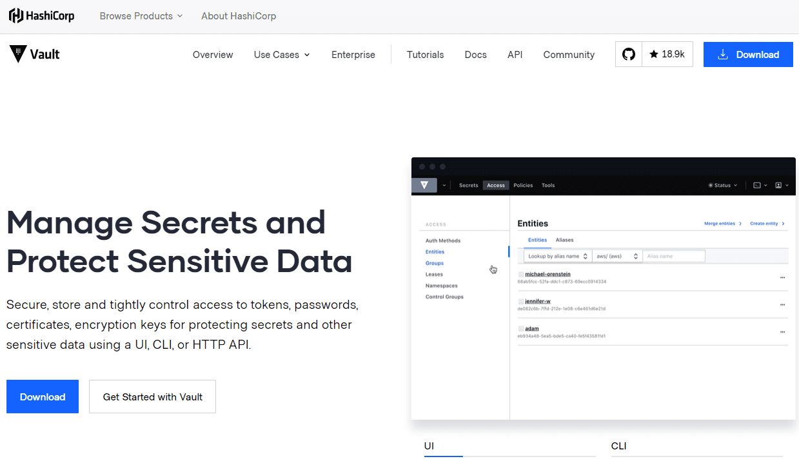799x461 pixels.
Task: Open the Vault logo home link
Action: click(34, 54)
